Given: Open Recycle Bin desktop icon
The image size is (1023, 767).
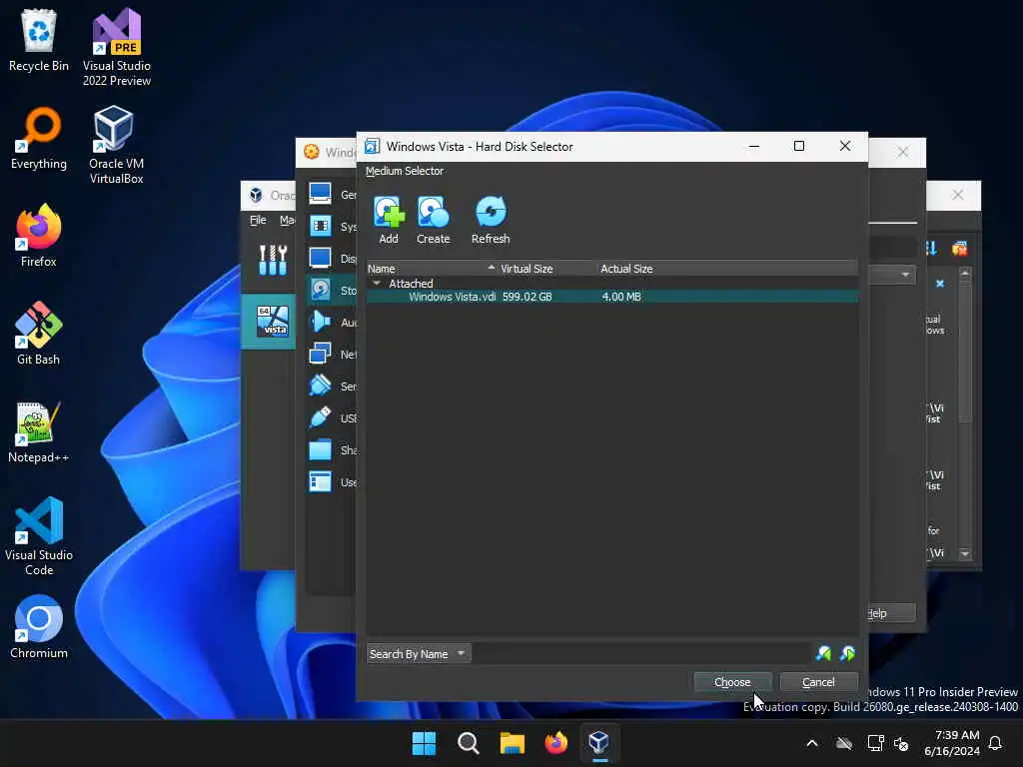Looking at the screenshot, I should (x=39, y=40).
